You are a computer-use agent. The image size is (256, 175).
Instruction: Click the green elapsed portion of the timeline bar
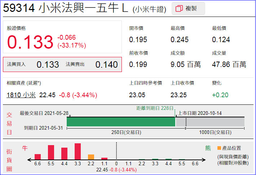[x=121, y=122]
